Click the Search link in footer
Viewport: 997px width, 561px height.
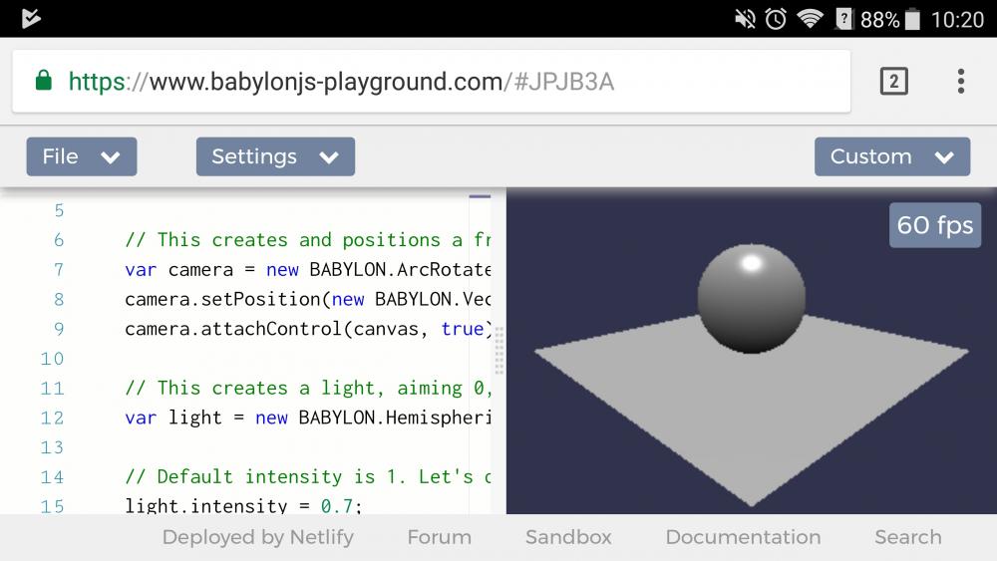(907, 537)
